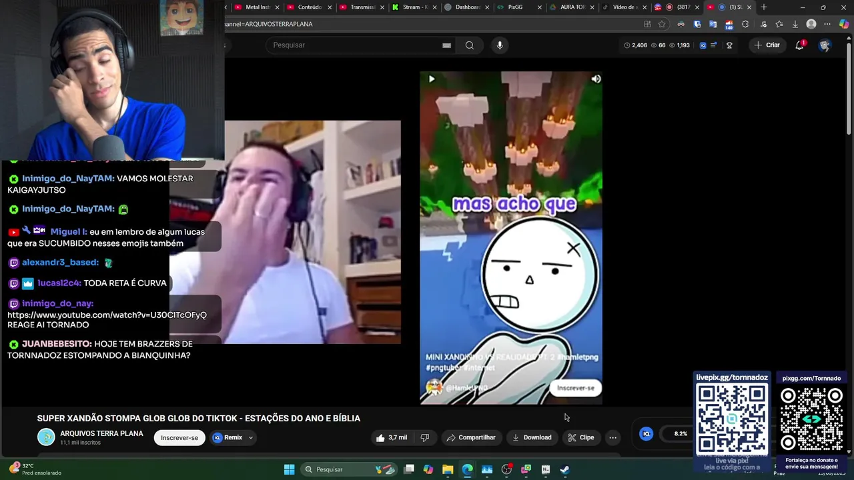854x480 pixels.
Task: Close the PixGG tab
Action: pos(539,7)
